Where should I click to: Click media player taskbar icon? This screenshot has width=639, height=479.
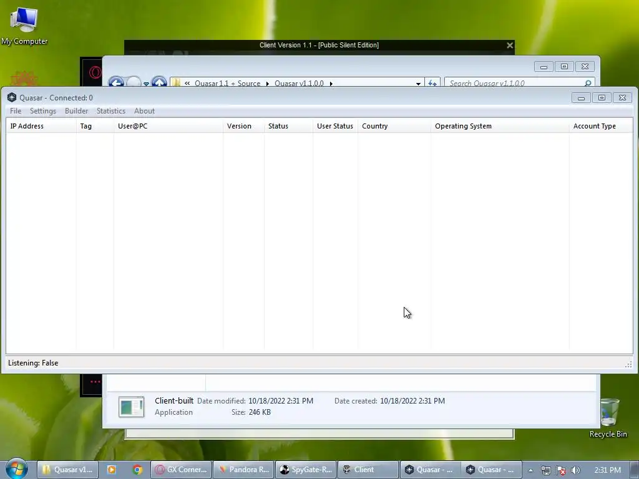111,470
